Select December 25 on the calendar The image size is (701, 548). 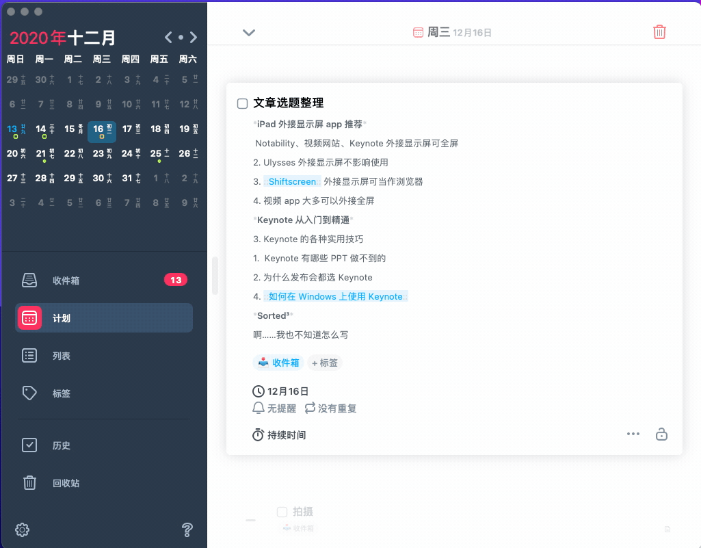pyautogui.click(x=159, y=155)
